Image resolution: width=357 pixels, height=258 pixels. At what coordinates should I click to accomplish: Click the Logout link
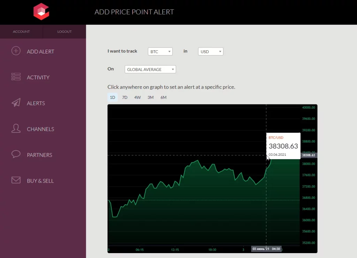[x=64, y=31]
